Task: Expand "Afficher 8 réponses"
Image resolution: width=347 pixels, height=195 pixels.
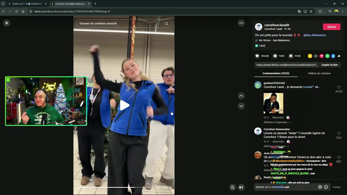Action: pyautogui.click(x=277, y=122)
